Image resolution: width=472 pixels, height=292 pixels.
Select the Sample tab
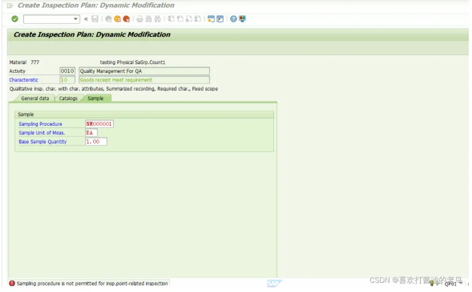tap(95, 98)
